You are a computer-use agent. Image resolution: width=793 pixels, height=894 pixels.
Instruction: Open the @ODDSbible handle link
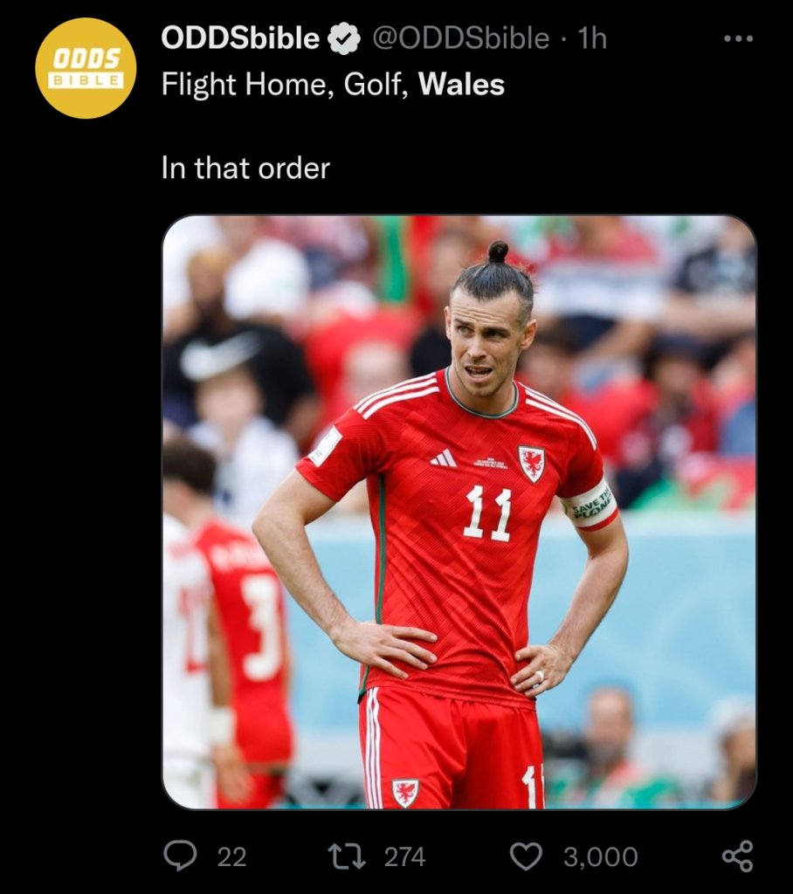pyautogui.click(x=461, y=38)
